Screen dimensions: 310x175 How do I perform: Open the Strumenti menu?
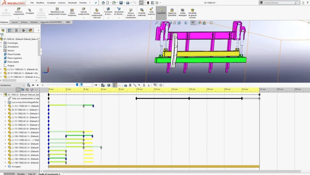pos(72,3)
